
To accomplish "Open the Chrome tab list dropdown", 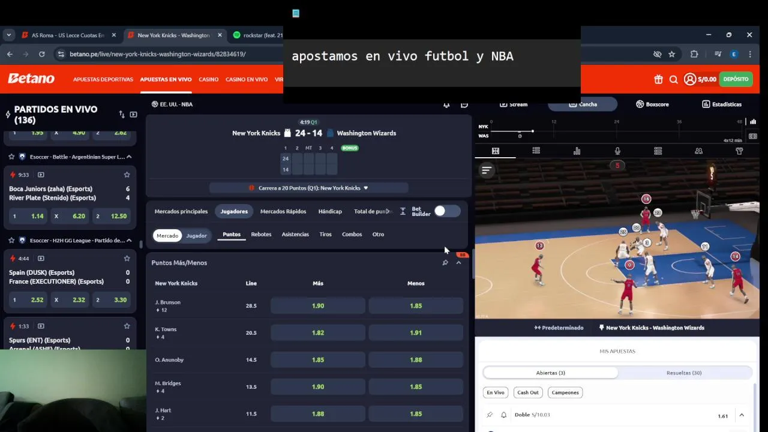I will pyautogui.click(x=8, y=35).
